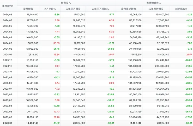
Task: Click cumulative revenue value 167,702,300
Action: click(x=135, y=72)
